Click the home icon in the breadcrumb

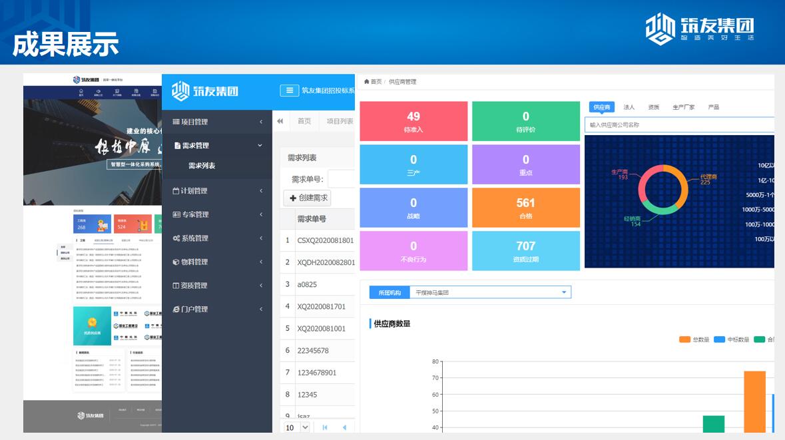366,82
